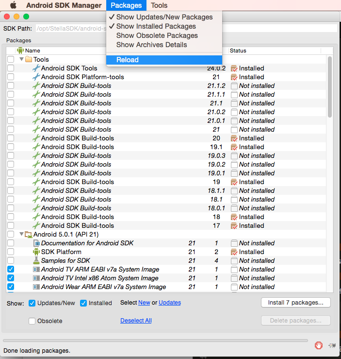Viewport: 341px width, 359px height.
Task: Select Android SDK Build-tools 18.1.1 row
Action: [166, 191]
